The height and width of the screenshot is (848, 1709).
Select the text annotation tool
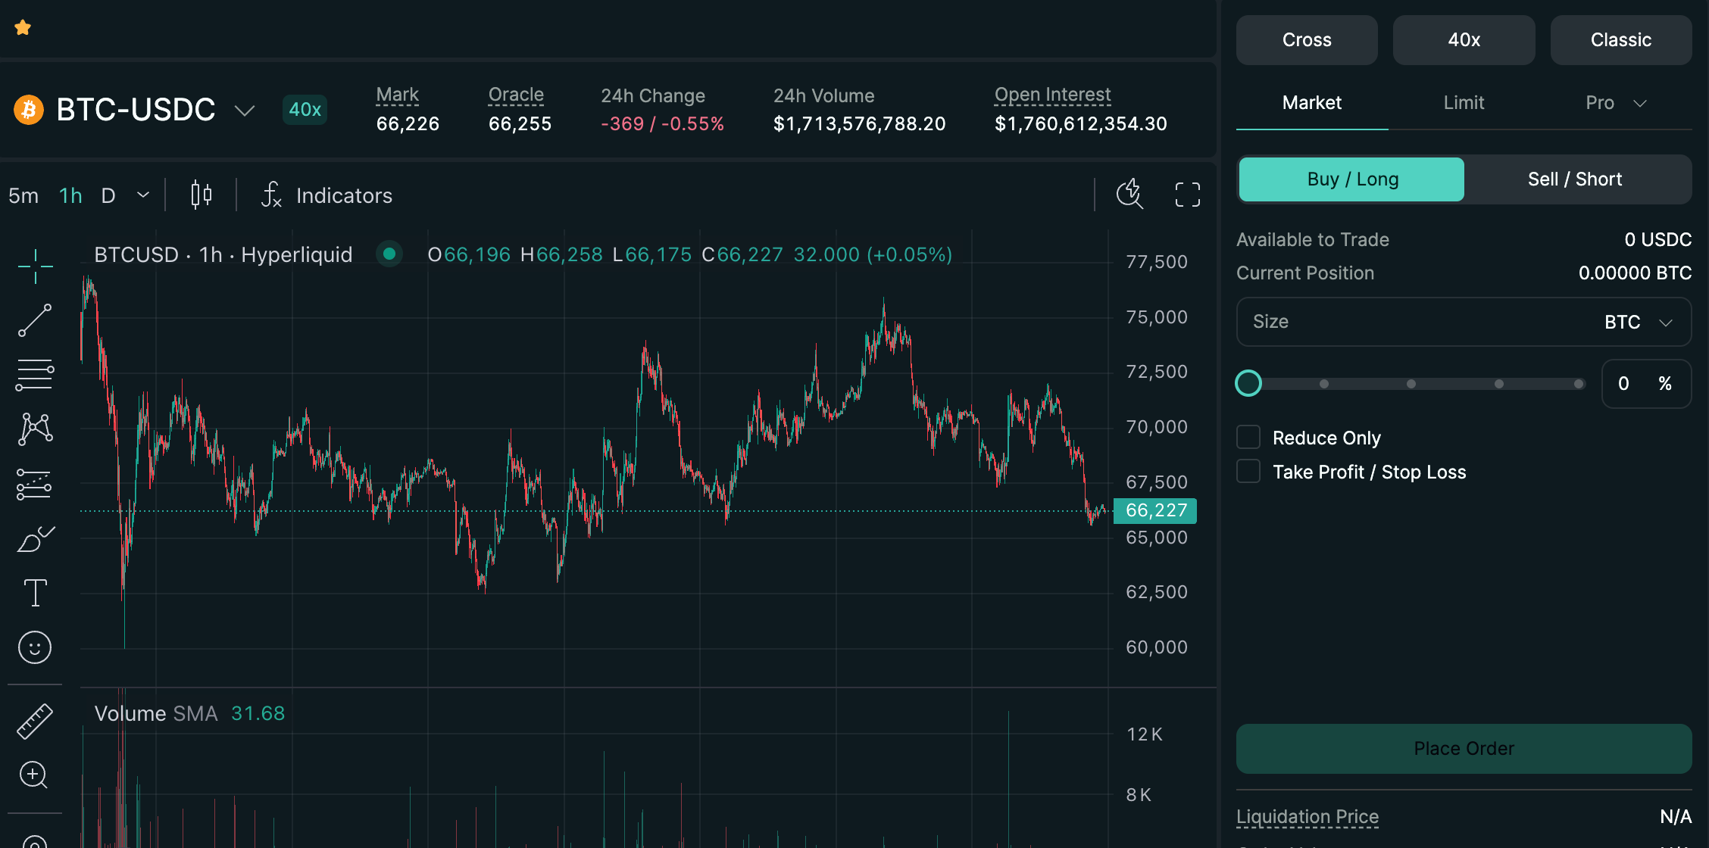click(35, 593)
